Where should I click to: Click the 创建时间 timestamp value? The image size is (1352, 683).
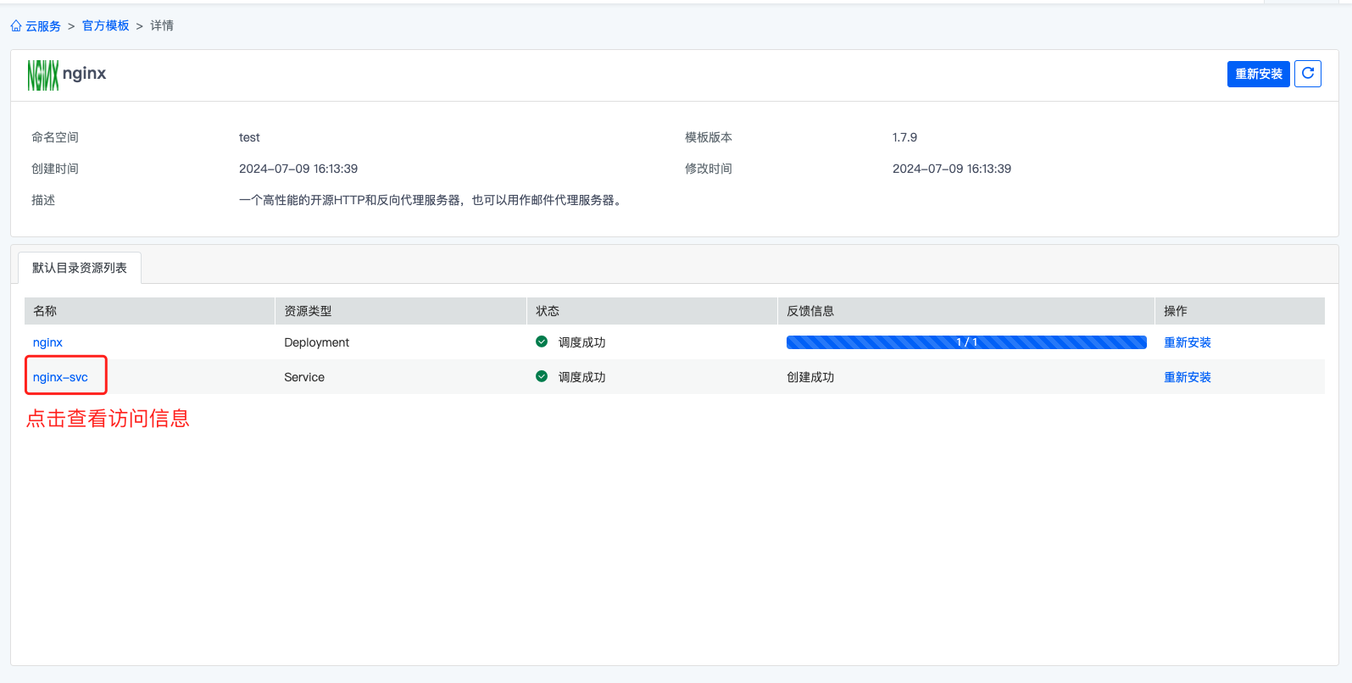[298, 169]
